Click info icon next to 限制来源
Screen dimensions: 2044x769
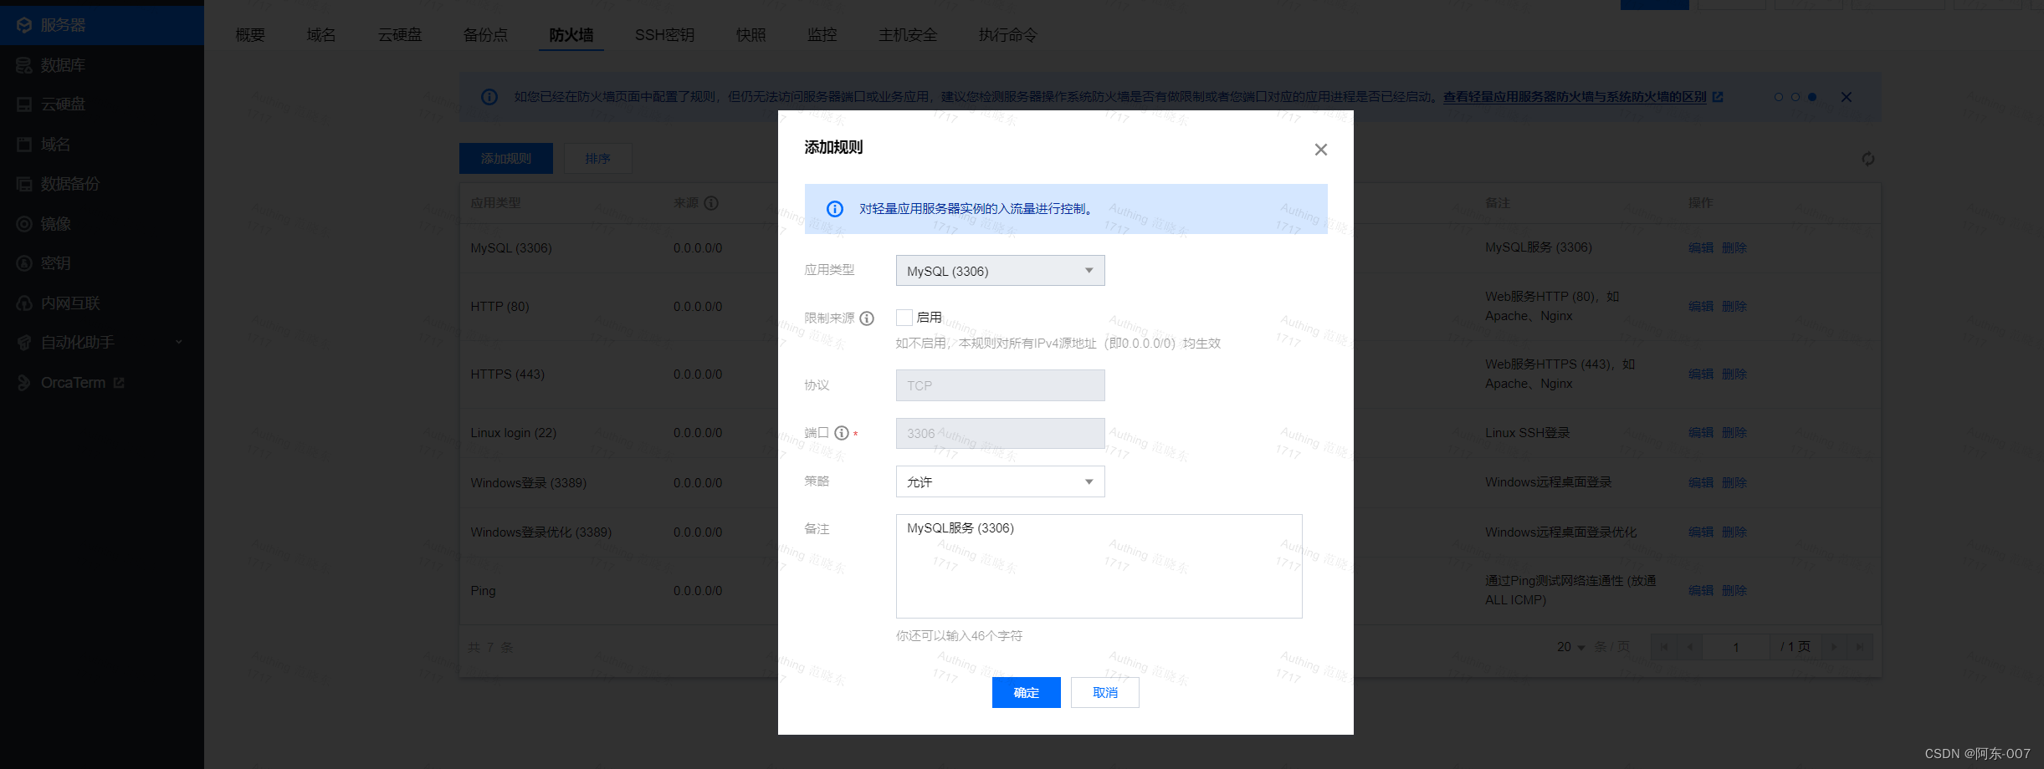867,318
